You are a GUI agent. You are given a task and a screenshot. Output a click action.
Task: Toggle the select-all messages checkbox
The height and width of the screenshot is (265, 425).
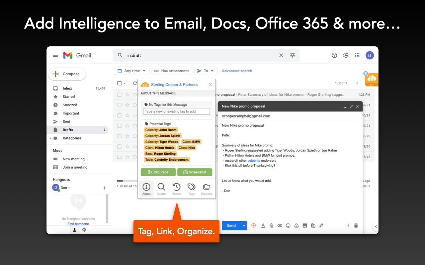(x=120, y=83)
